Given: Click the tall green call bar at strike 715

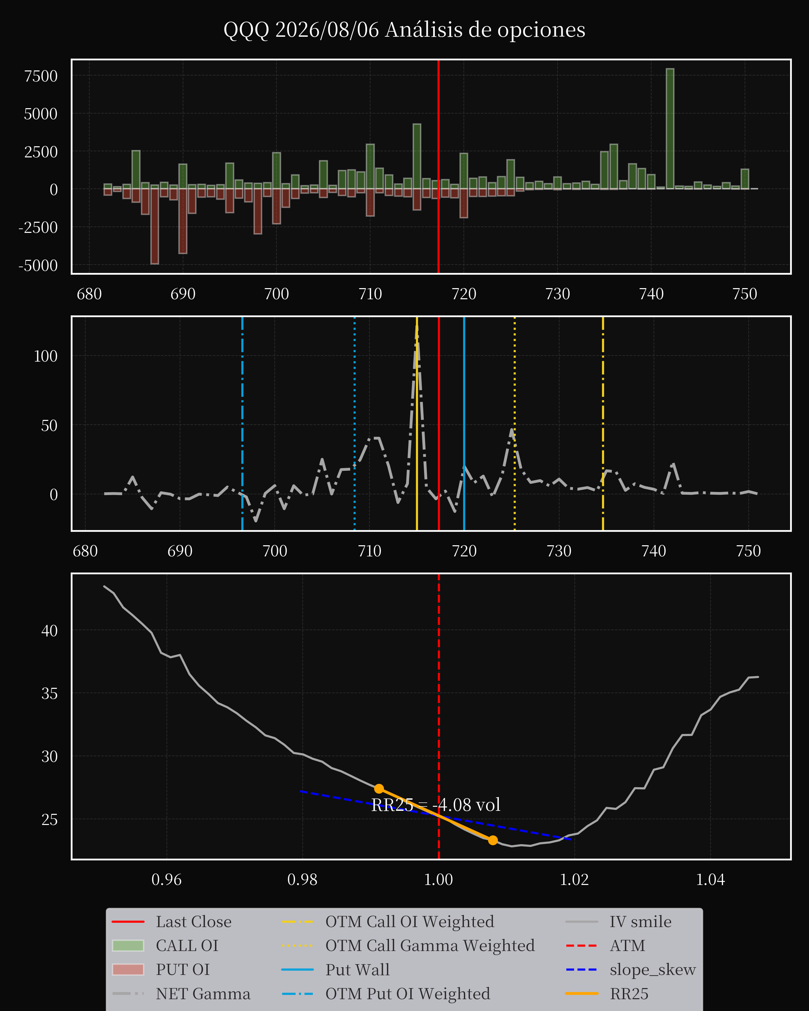Looking at the screenshot, I should 417,157.
